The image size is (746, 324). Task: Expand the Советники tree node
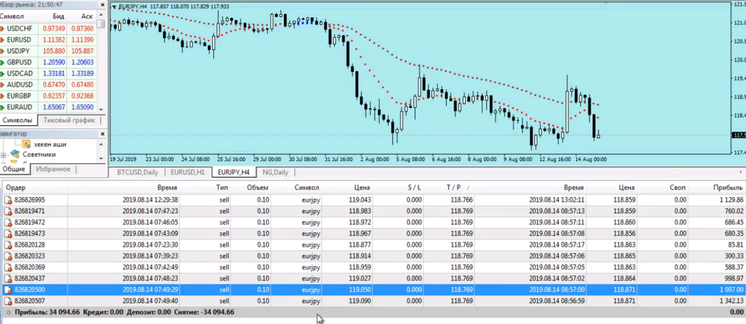[3, 155]
